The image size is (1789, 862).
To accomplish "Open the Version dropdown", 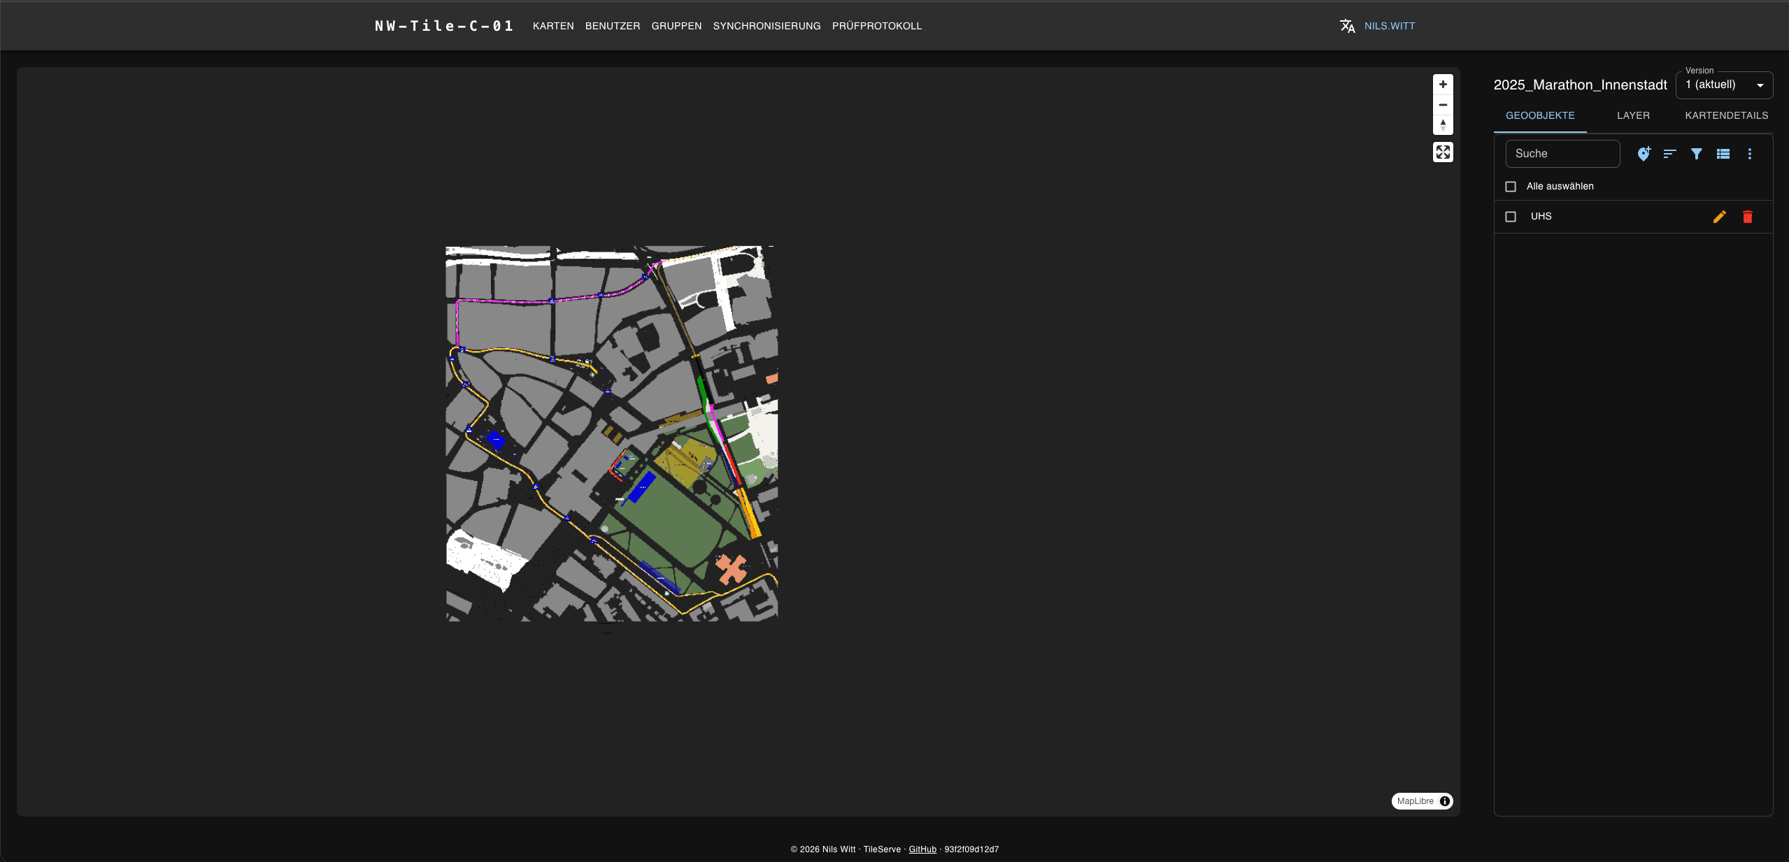I will click(x=1724, y=85).
